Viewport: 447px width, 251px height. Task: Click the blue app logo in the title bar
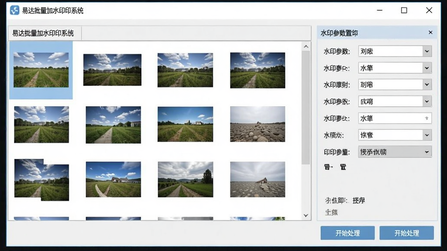14,10
